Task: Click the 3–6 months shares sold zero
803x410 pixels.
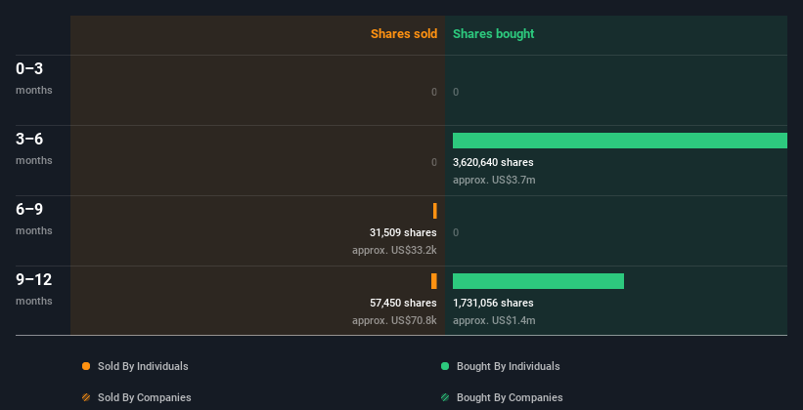Action: coord(434,163)
